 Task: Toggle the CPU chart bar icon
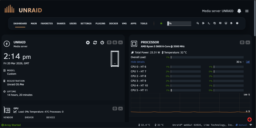tap(248, 62)
